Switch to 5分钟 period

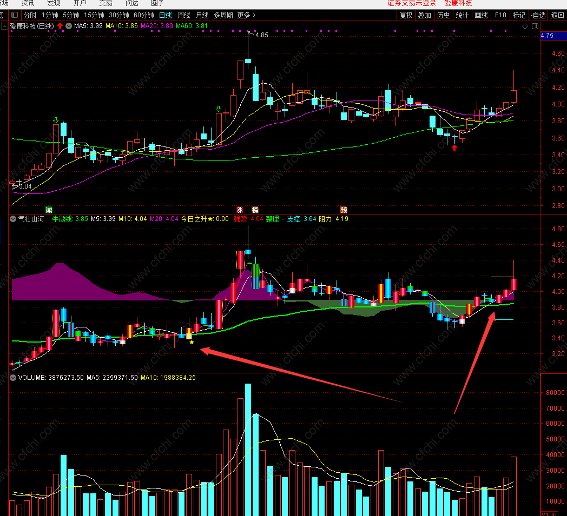[71, 15]
